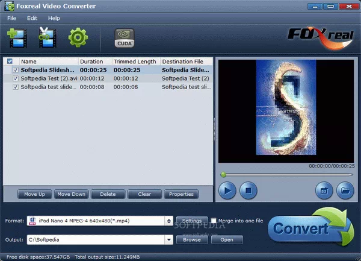Open the File menu
The image size is (361, 261).
coord(12,18)
